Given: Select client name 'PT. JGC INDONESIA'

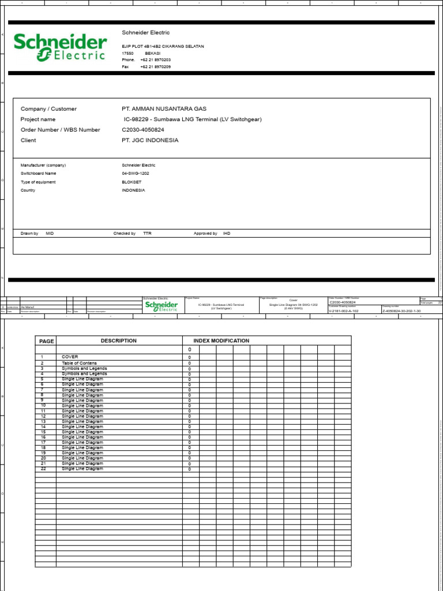Looking at the screenshot, I should [x=150, y=140].
